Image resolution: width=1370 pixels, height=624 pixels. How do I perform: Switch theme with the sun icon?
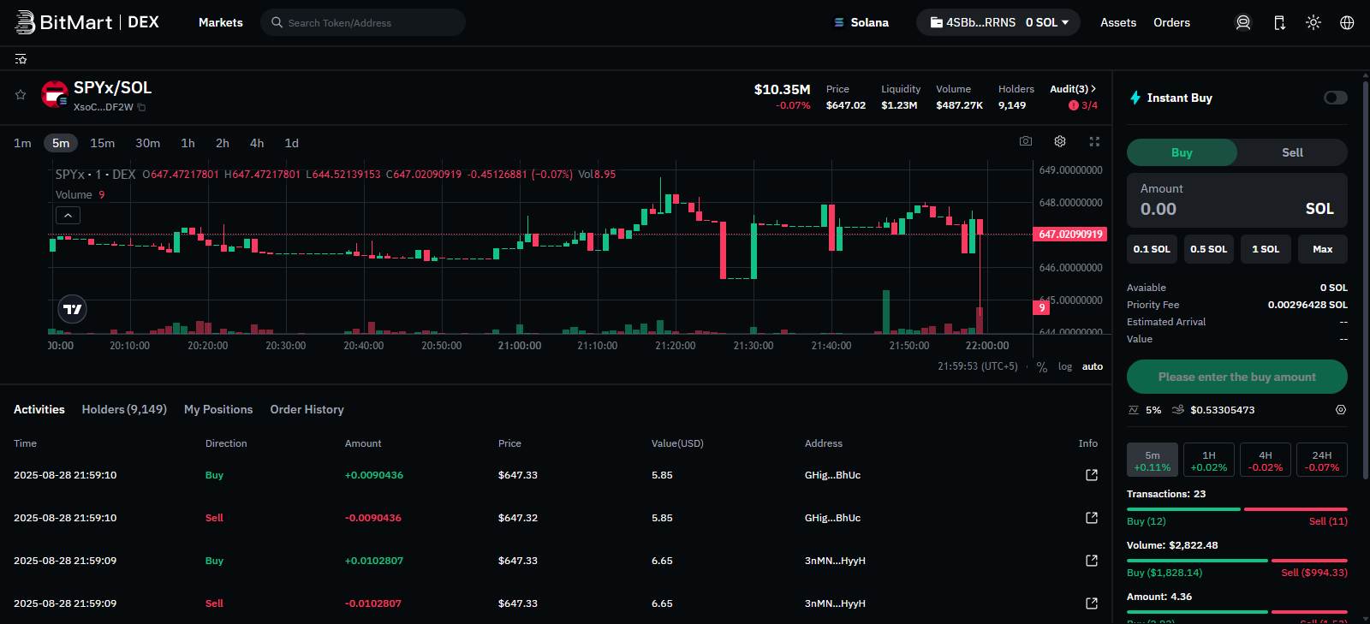pyautogui.click(x=1313, y=23)
